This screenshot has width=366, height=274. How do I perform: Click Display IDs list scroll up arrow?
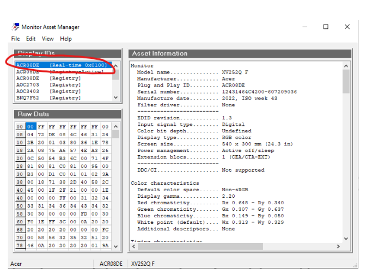pos(116,65)
